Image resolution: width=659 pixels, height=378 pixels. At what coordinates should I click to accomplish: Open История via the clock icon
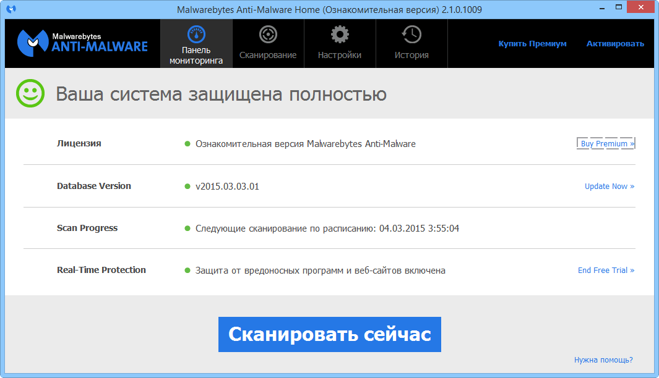click(411, 35)
